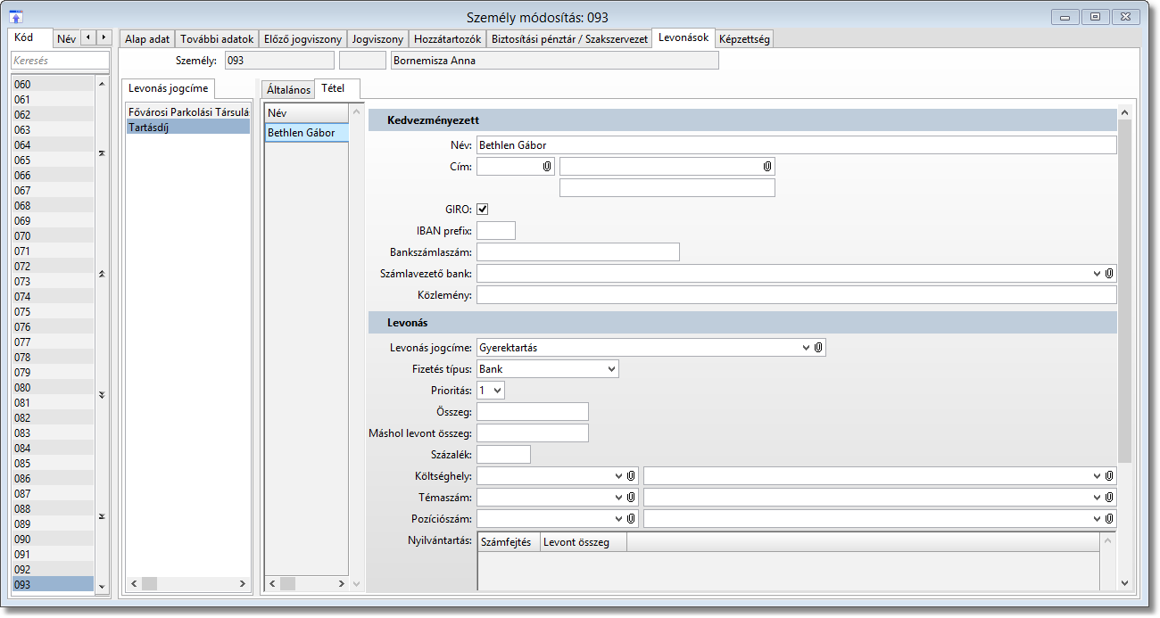Go to the Képzettség tab
The image size is (1160, 618).
coord(744,39)
